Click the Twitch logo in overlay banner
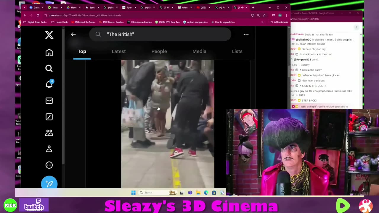 tap(34, 205)
